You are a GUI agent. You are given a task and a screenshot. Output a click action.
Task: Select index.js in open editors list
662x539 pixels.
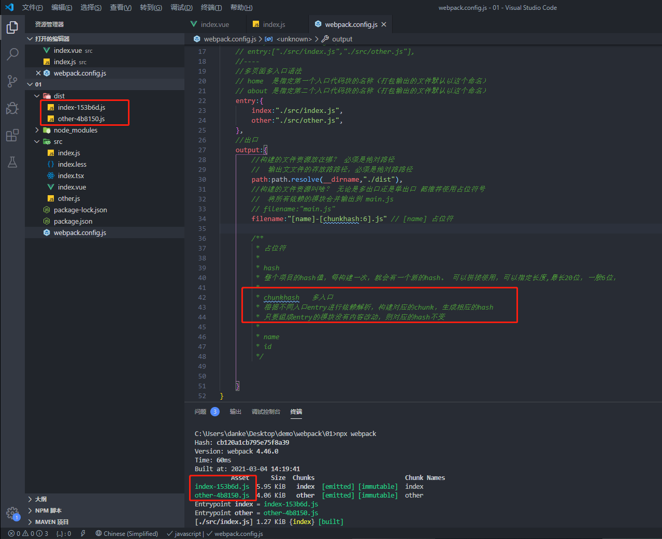105,62
